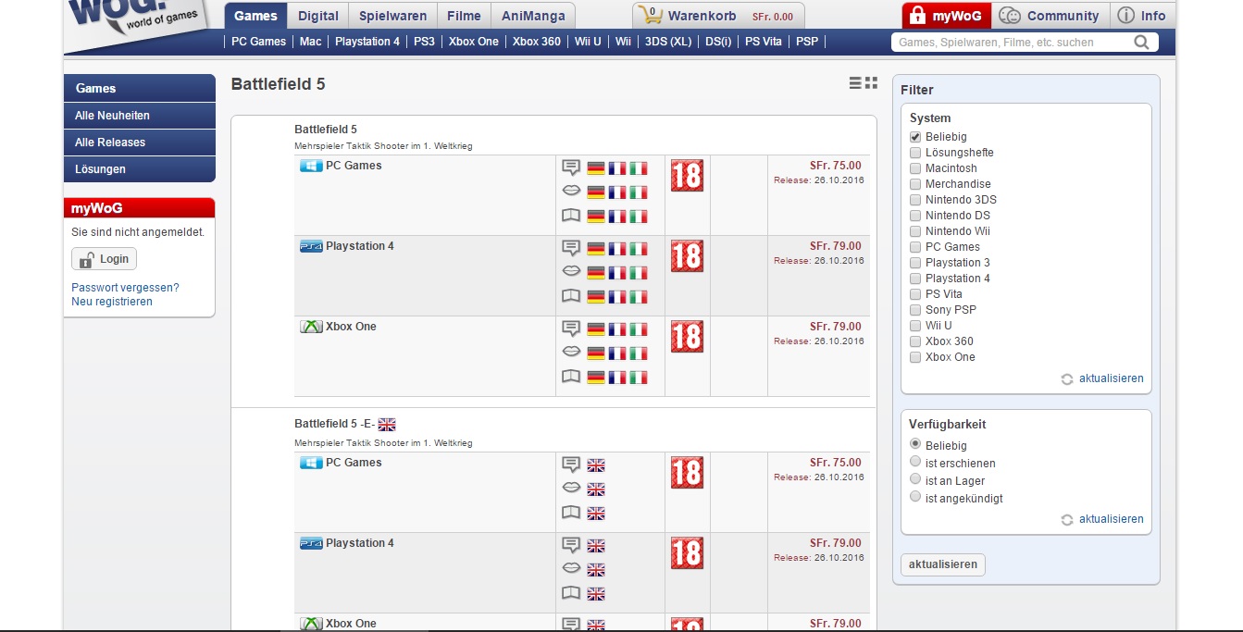This screenshot has height=632, width=1243.
Task: Tick the PC Games filter checkbox
Action: coord(915,247)
